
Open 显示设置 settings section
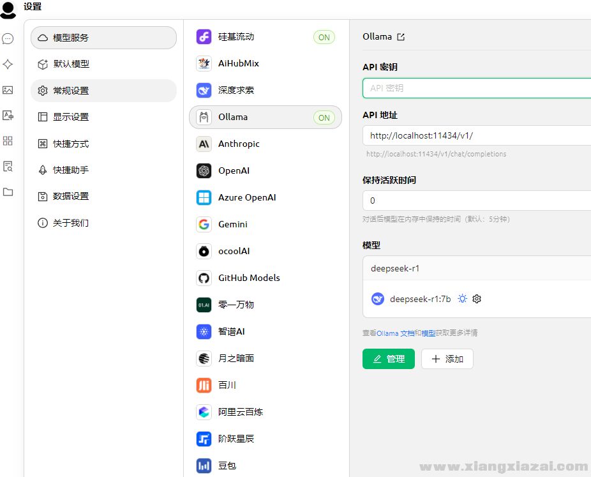[103, 117]
